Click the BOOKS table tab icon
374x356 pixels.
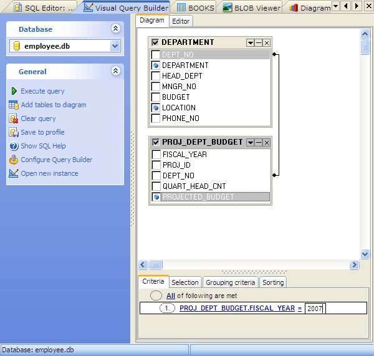pos(181,7)
